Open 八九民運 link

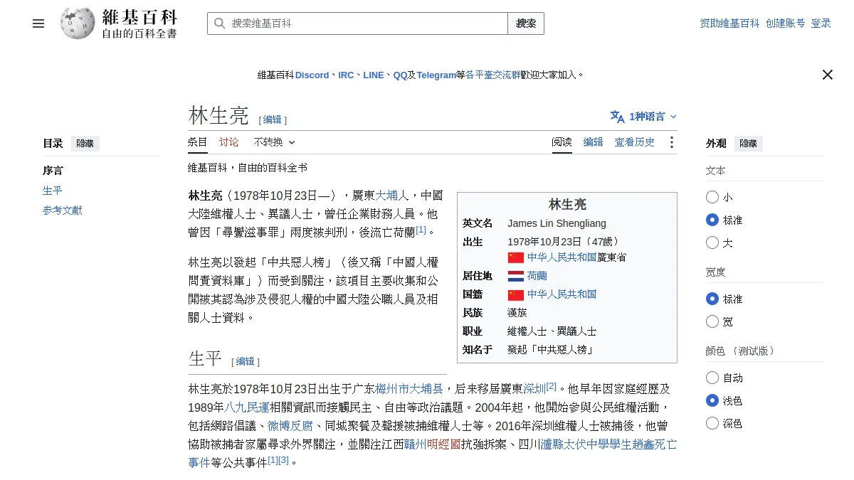[247, 407]
